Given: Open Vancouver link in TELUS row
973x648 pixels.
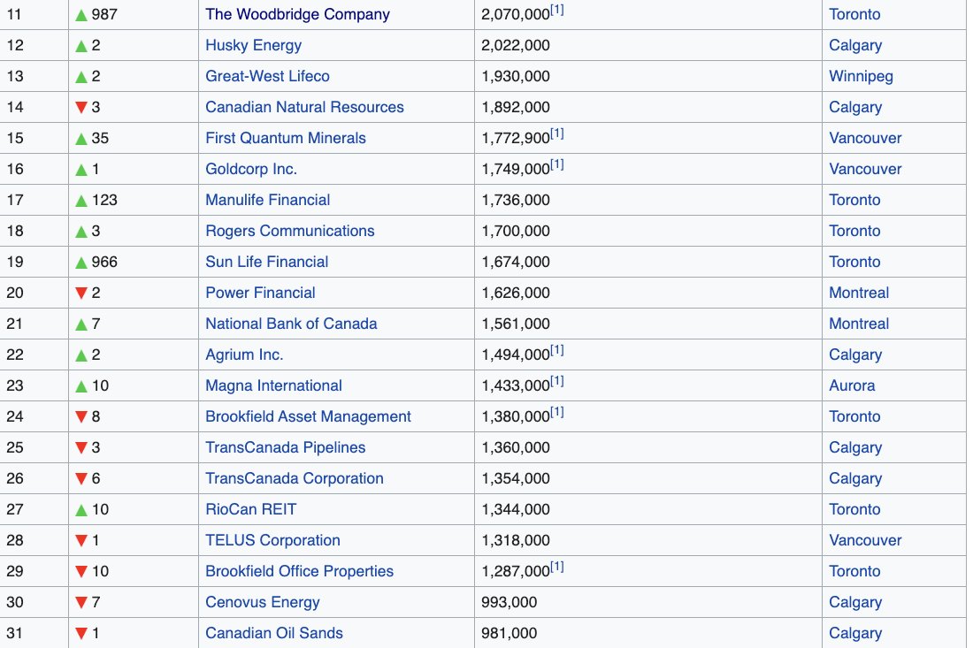Looking at the screenshot, I should click(x=865, y=541).
